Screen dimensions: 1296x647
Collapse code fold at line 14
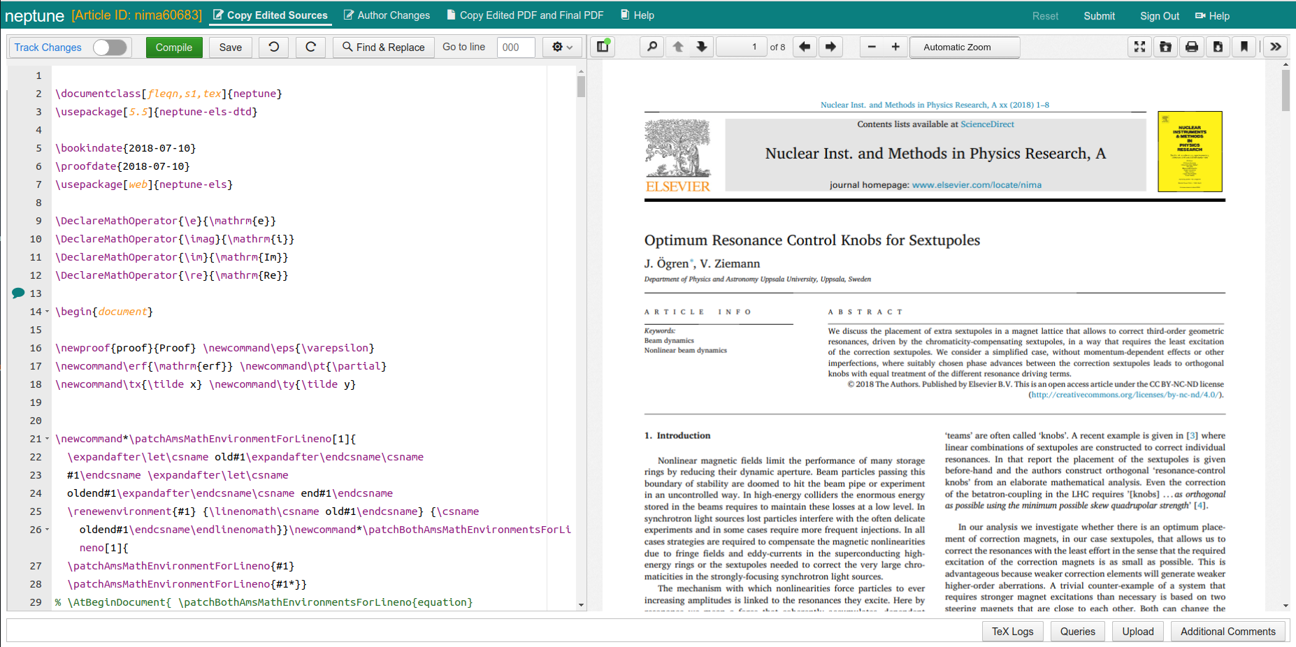pos(48,312)
